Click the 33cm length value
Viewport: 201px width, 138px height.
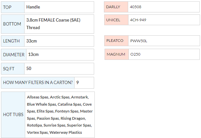(31, 41)
